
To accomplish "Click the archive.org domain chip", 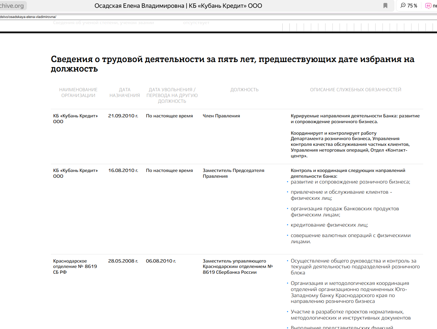I will [x=13, y=5].
